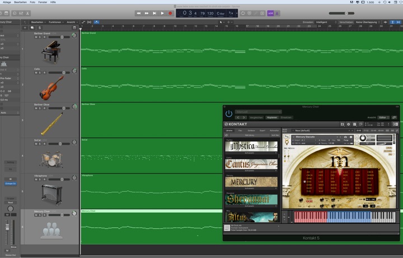Click the Vibraphone instrument icon

51,195
